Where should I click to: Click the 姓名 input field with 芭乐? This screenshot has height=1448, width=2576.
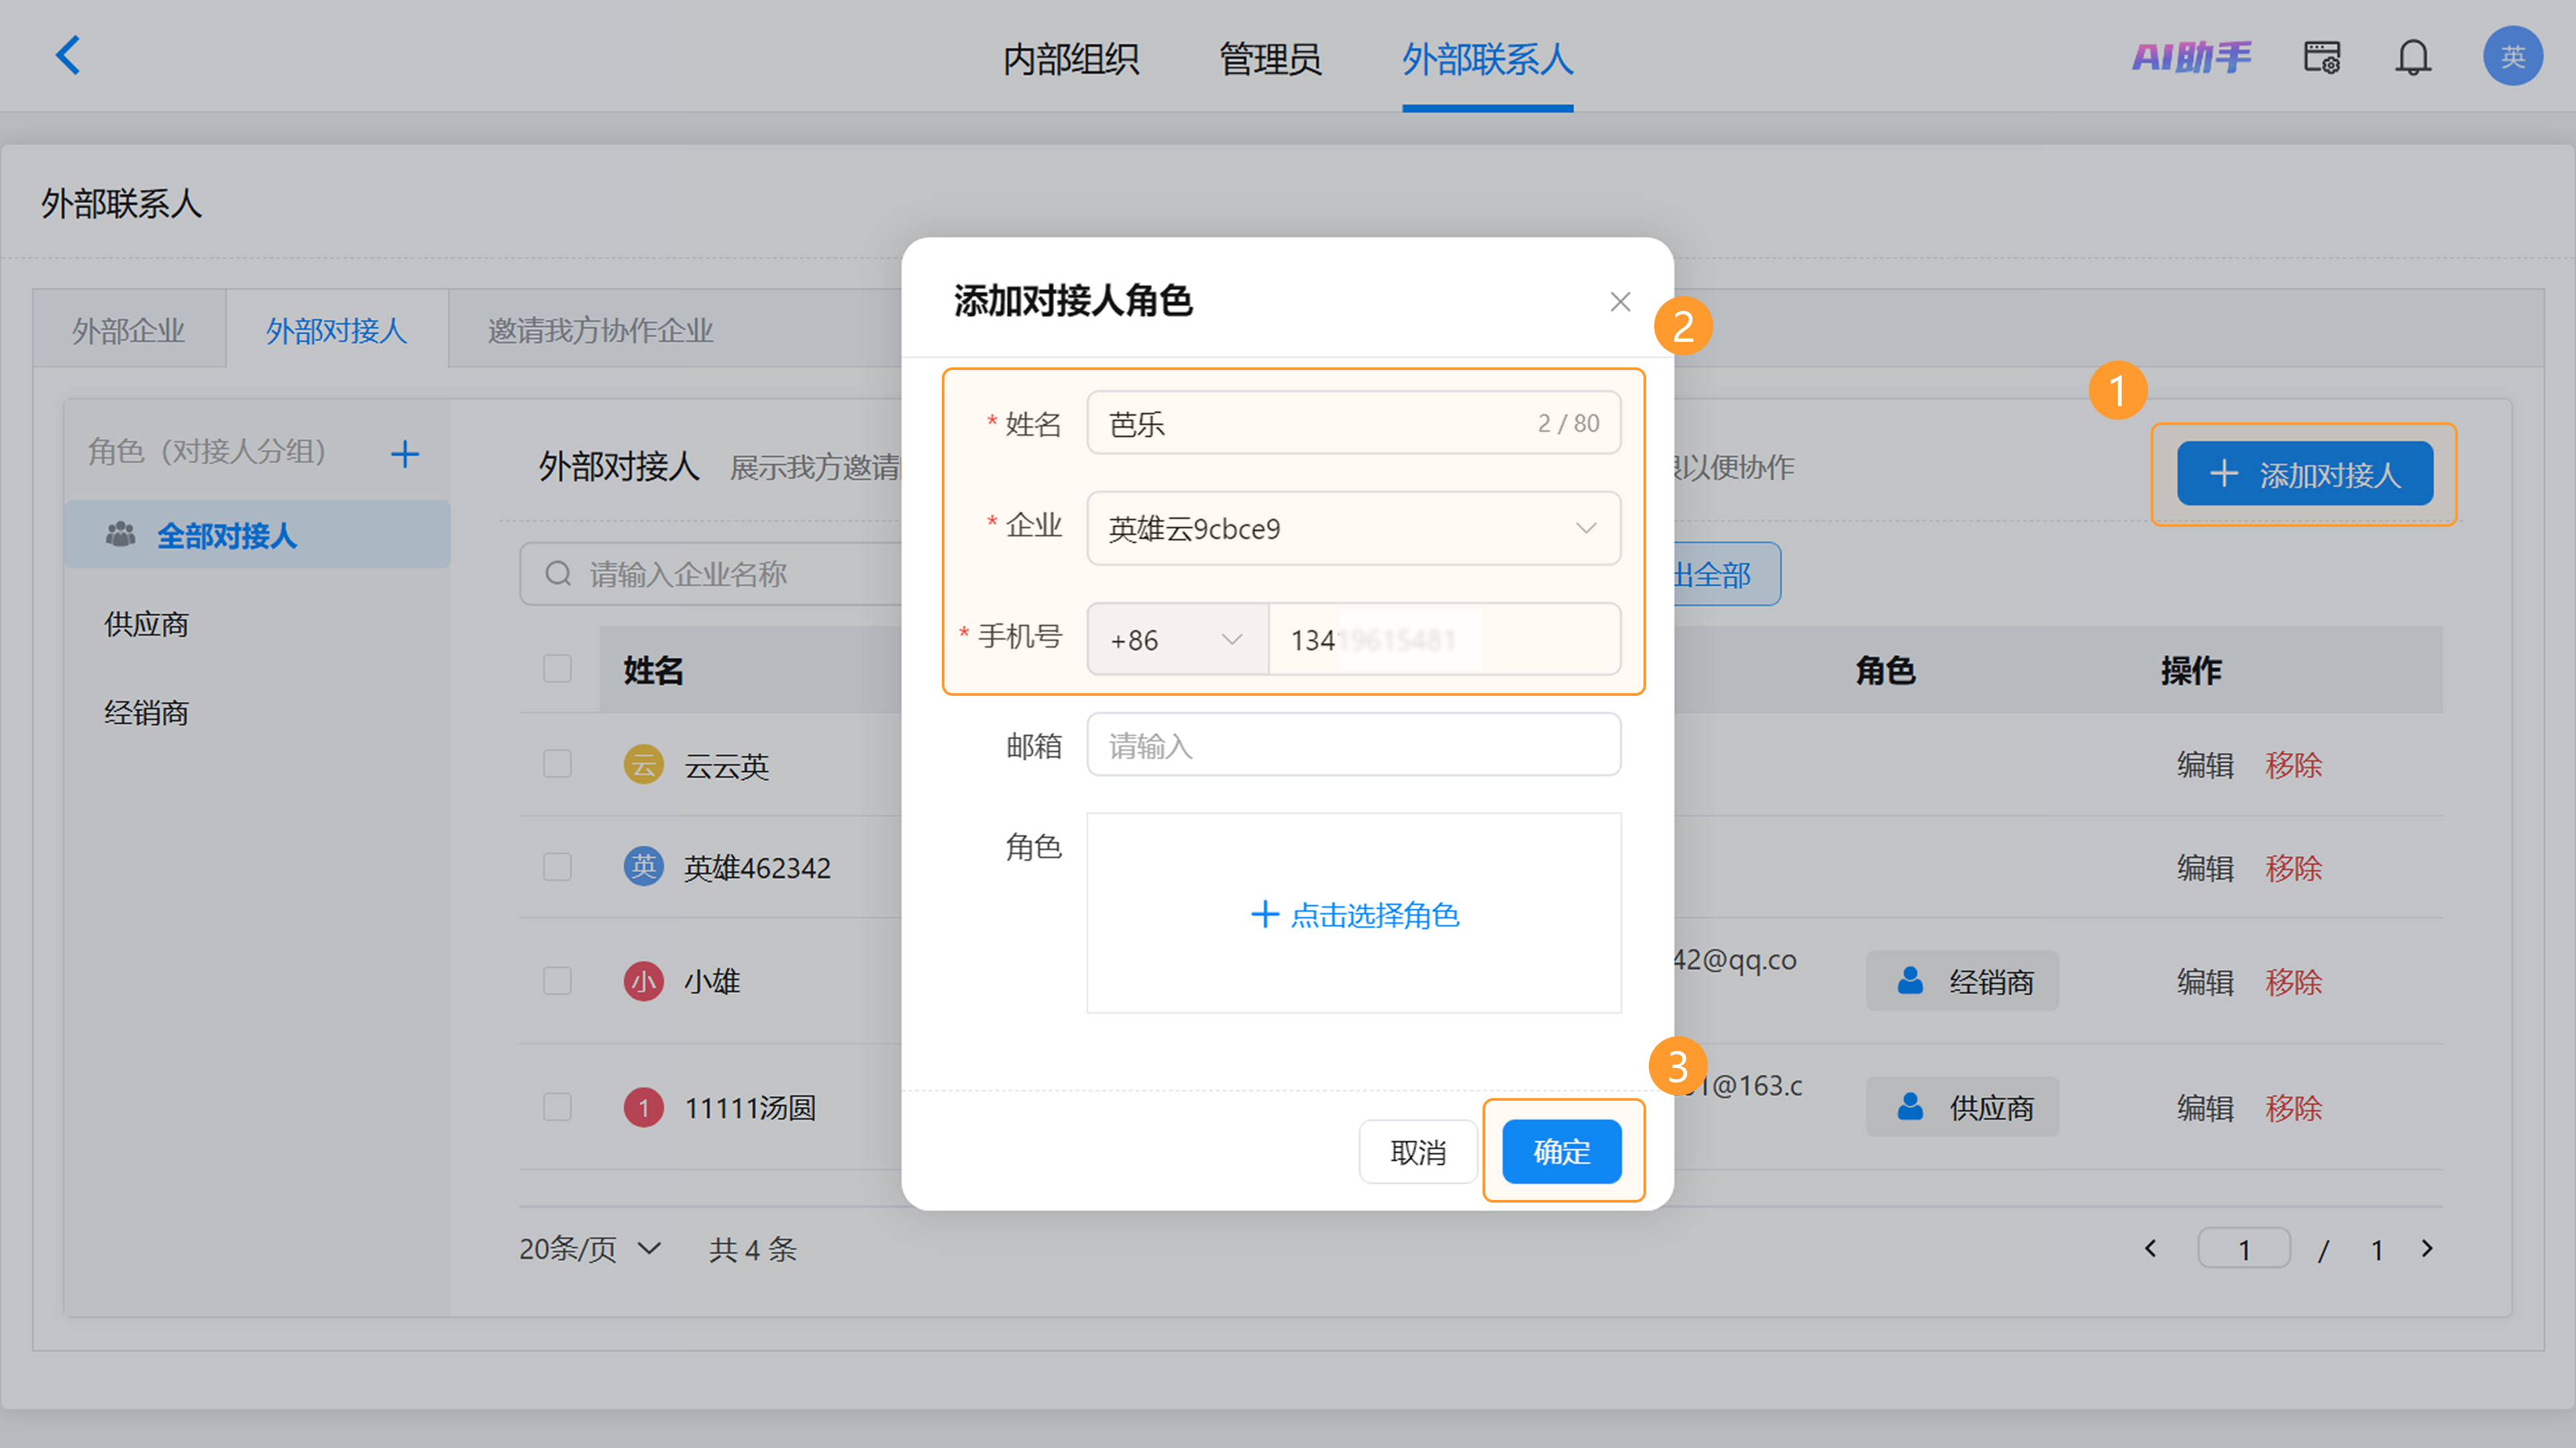pyautogui.click(x=1354, y=423)
